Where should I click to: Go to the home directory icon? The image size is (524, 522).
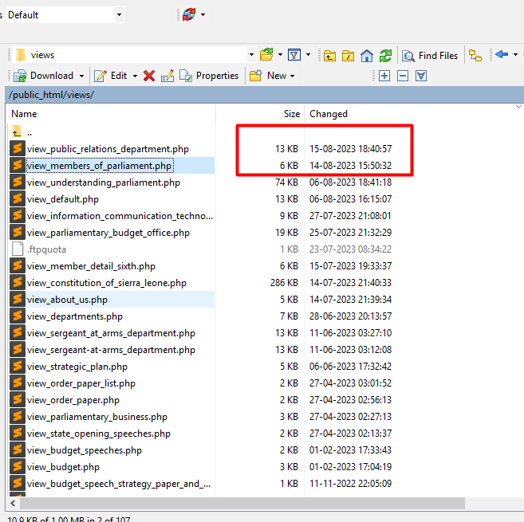[367, 55]
